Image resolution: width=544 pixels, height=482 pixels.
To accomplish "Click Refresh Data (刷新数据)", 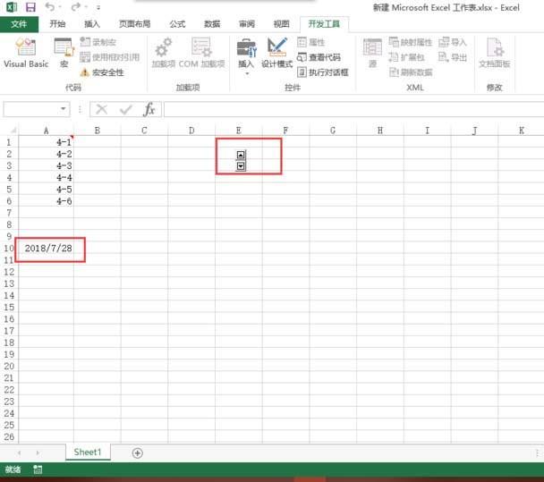I will [410, 72].
